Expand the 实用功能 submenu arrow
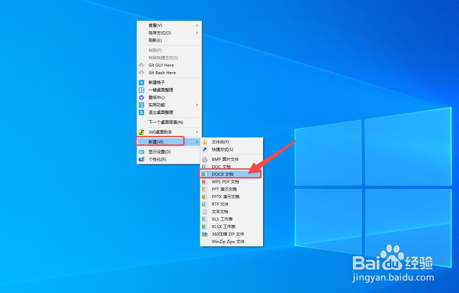The image size is (459, 293). coord(197,105)
